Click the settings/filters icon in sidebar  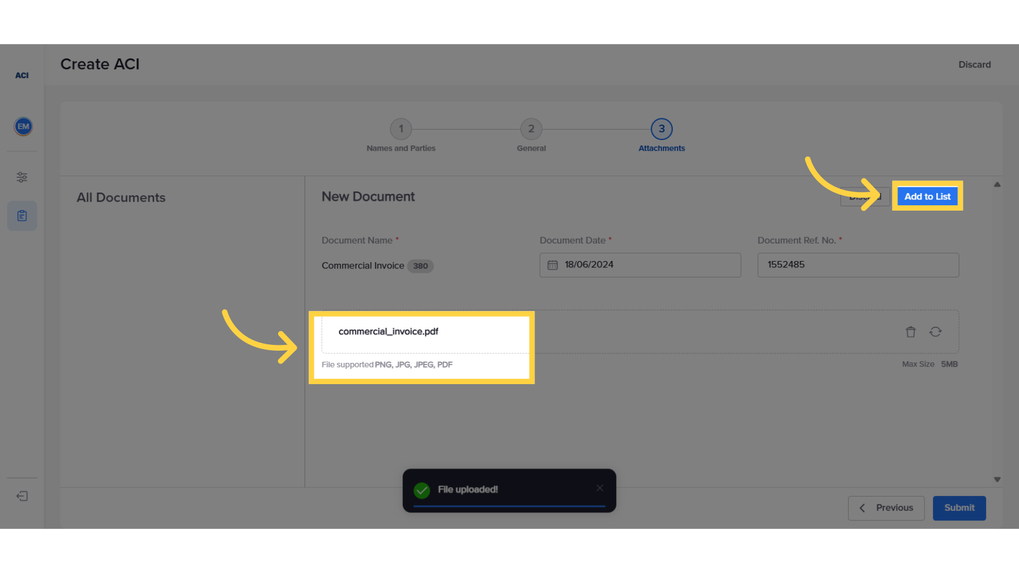click(22, 177)
